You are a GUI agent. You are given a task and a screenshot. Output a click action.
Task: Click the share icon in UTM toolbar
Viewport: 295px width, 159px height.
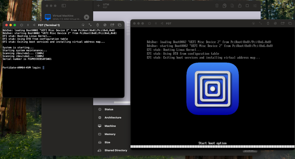click(240, 5)
